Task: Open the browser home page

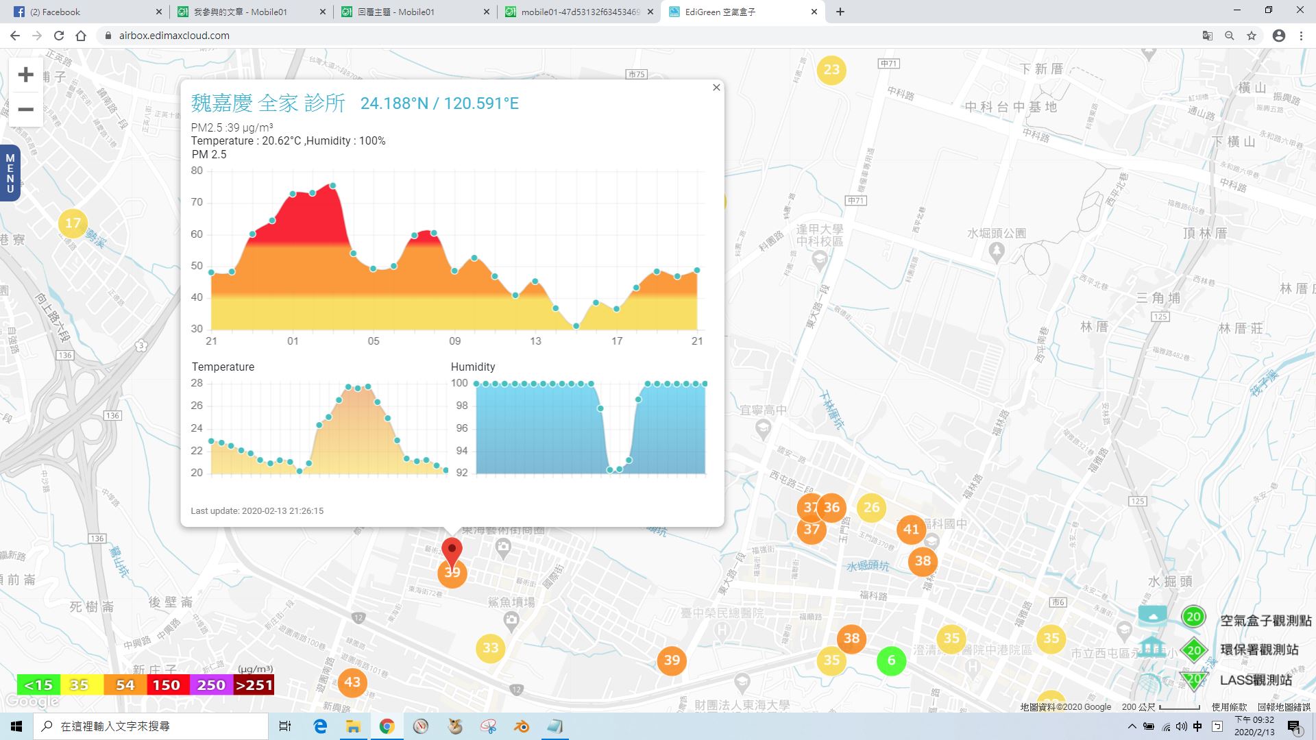Action: [x=81, y=36]
